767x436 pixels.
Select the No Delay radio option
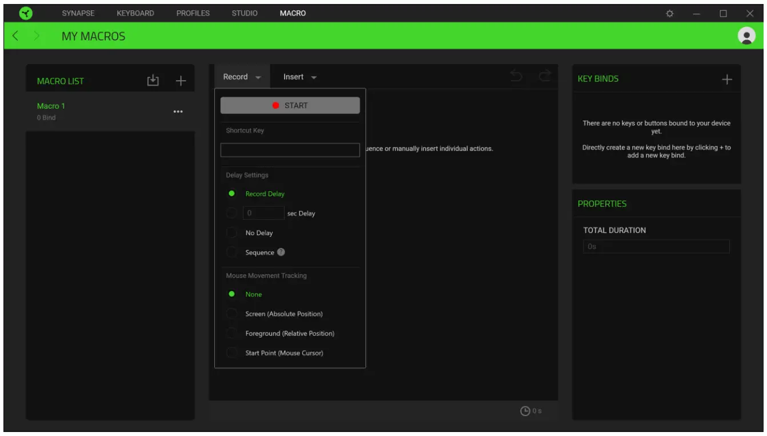point(232,233)
